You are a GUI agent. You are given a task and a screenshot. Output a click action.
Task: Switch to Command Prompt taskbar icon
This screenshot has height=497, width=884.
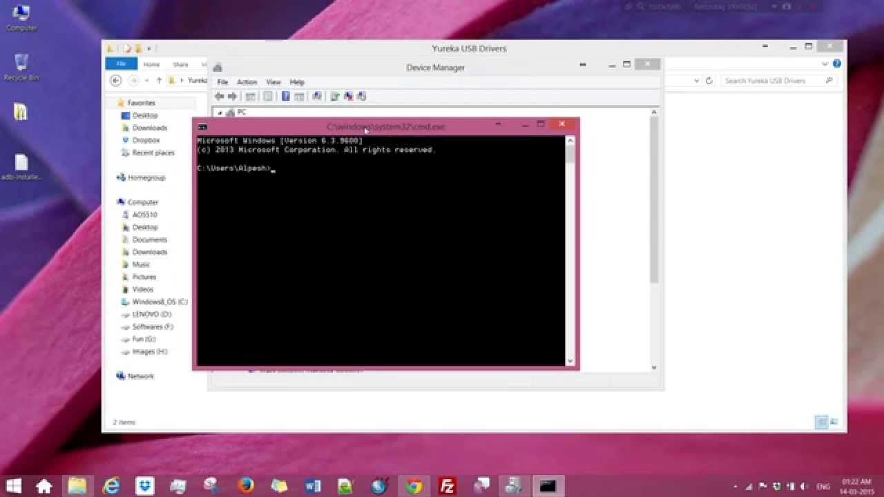[x=548, y=486]
